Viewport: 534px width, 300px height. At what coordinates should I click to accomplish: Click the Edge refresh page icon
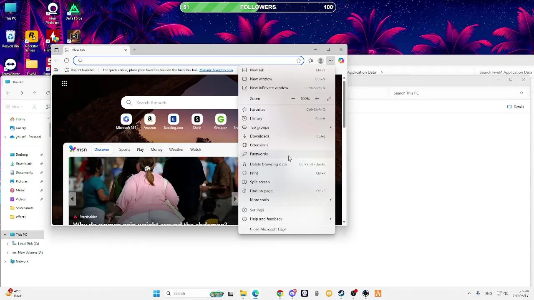[66, 60]
